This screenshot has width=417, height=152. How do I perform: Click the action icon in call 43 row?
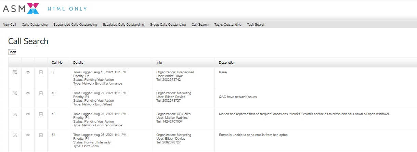[15, 114]
